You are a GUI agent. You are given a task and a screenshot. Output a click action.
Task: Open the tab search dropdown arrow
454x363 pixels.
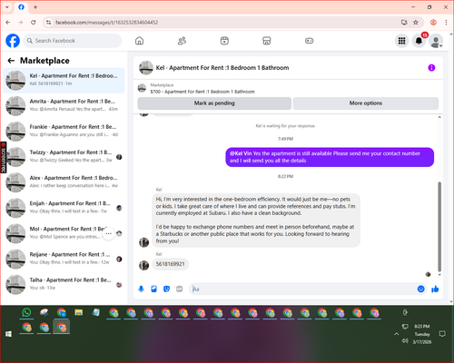pyautogui.click(x=7, y=7)
